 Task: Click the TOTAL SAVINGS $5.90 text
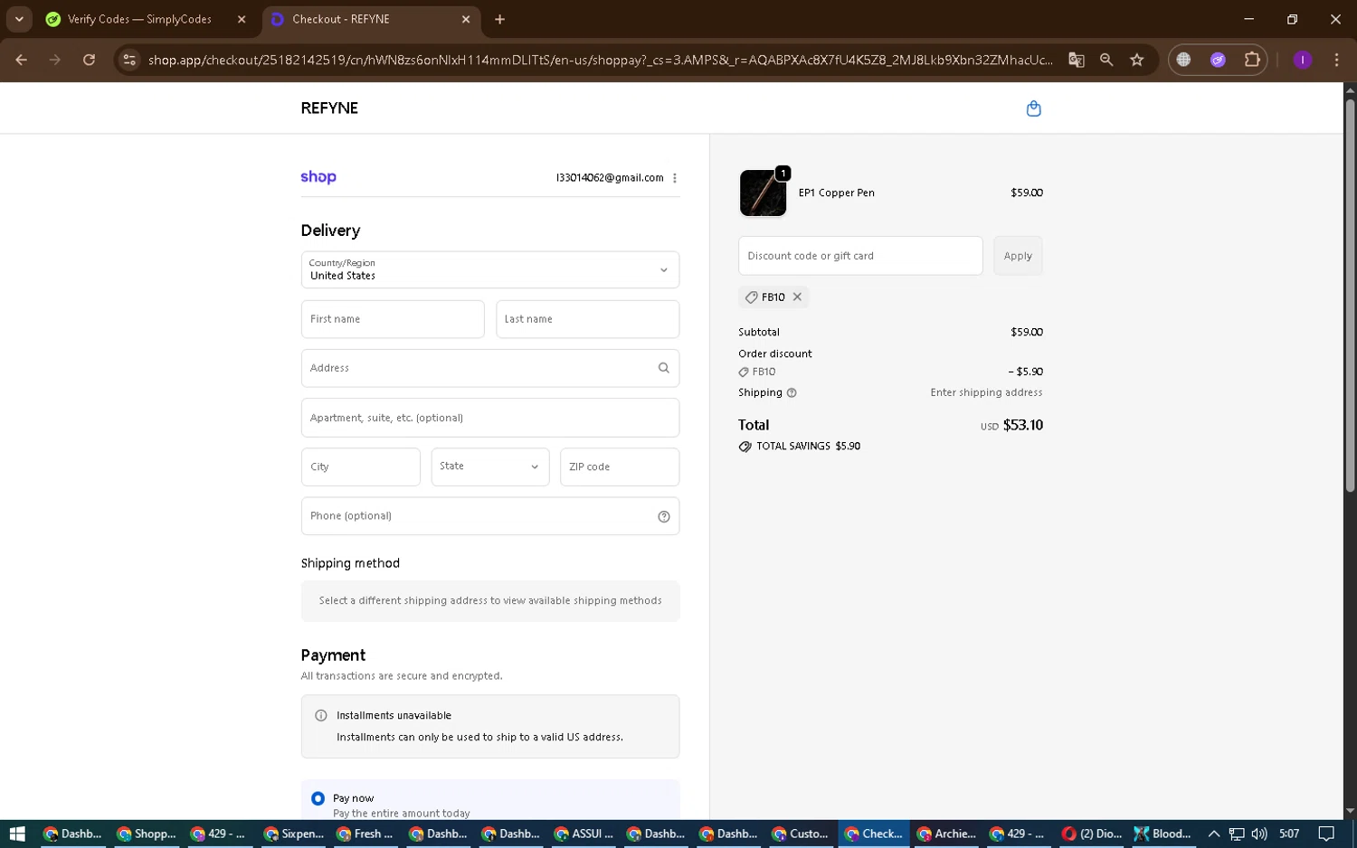(808, 447)
